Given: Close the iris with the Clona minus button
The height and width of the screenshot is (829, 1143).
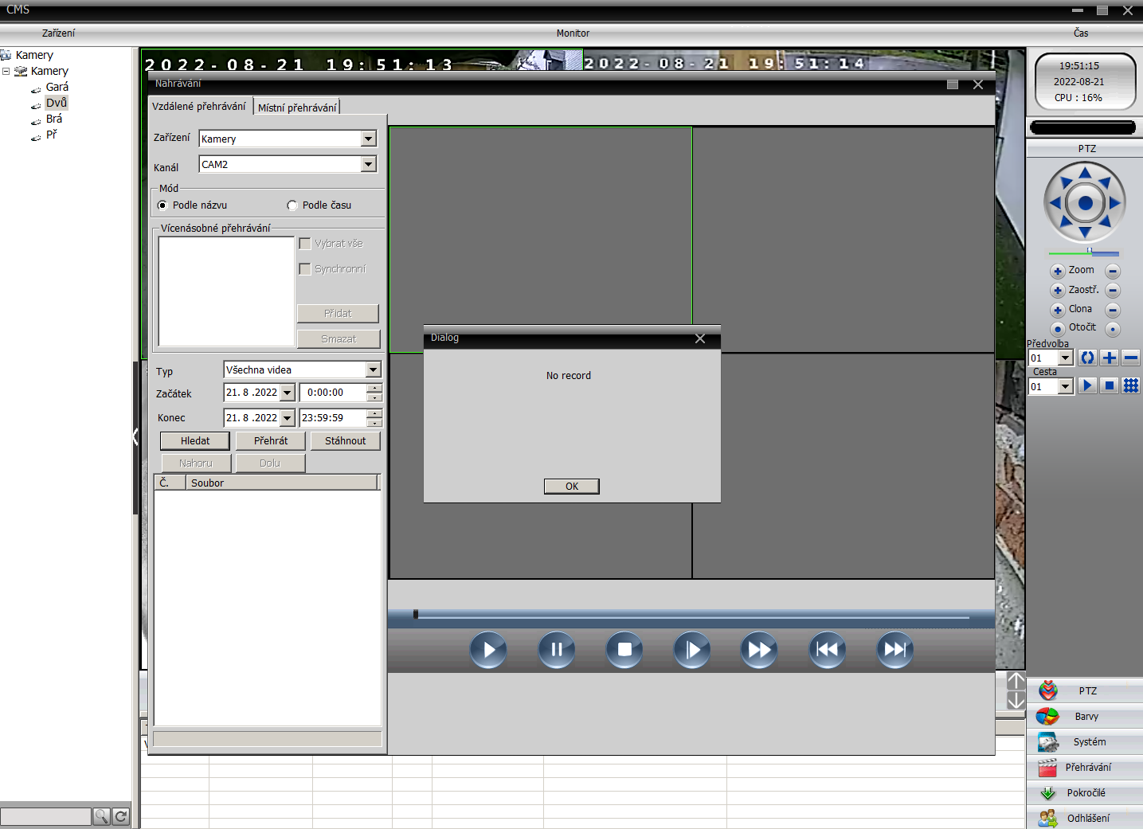Looking at the screenshot, I should tap(1114, 310).
